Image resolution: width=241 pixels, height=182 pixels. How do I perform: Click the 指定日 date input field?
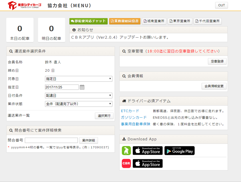[62, 87]
